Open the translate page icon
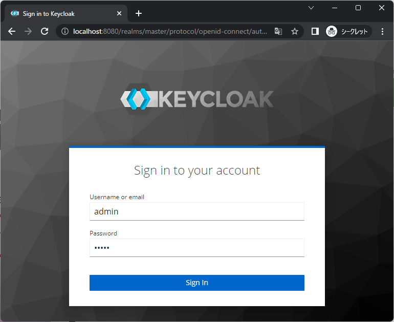This screenshot has width=394, height=322. (278, 31)
